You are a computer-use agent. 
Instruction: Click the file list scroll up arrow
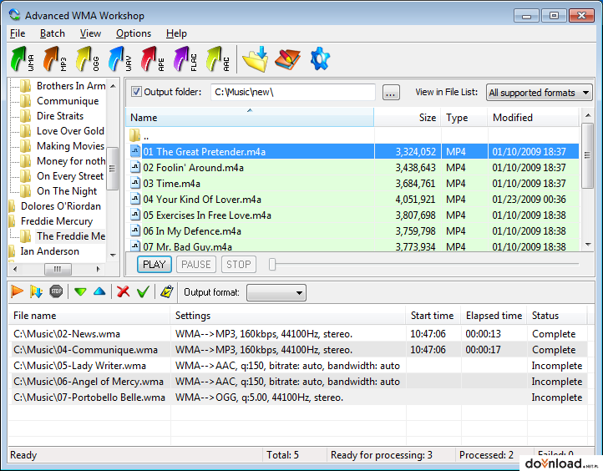(x=588, y=115)
